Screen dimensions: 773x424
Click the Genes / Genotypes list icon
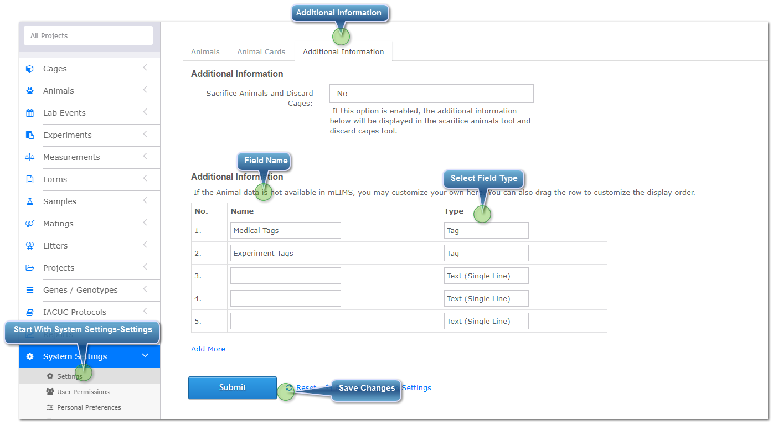click(30, 290)
